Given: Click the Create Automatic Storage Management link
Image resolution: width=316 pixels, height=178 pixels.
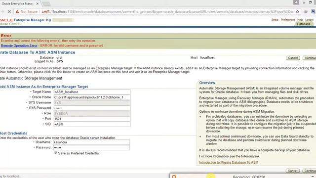Looking at the screenshot, I should tap(31, 78).
